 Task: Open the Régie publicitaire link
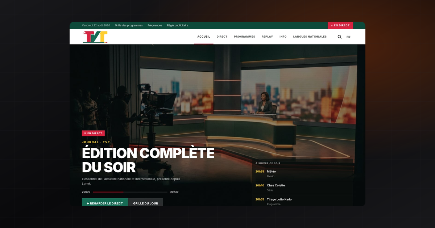tap(178, 25)
